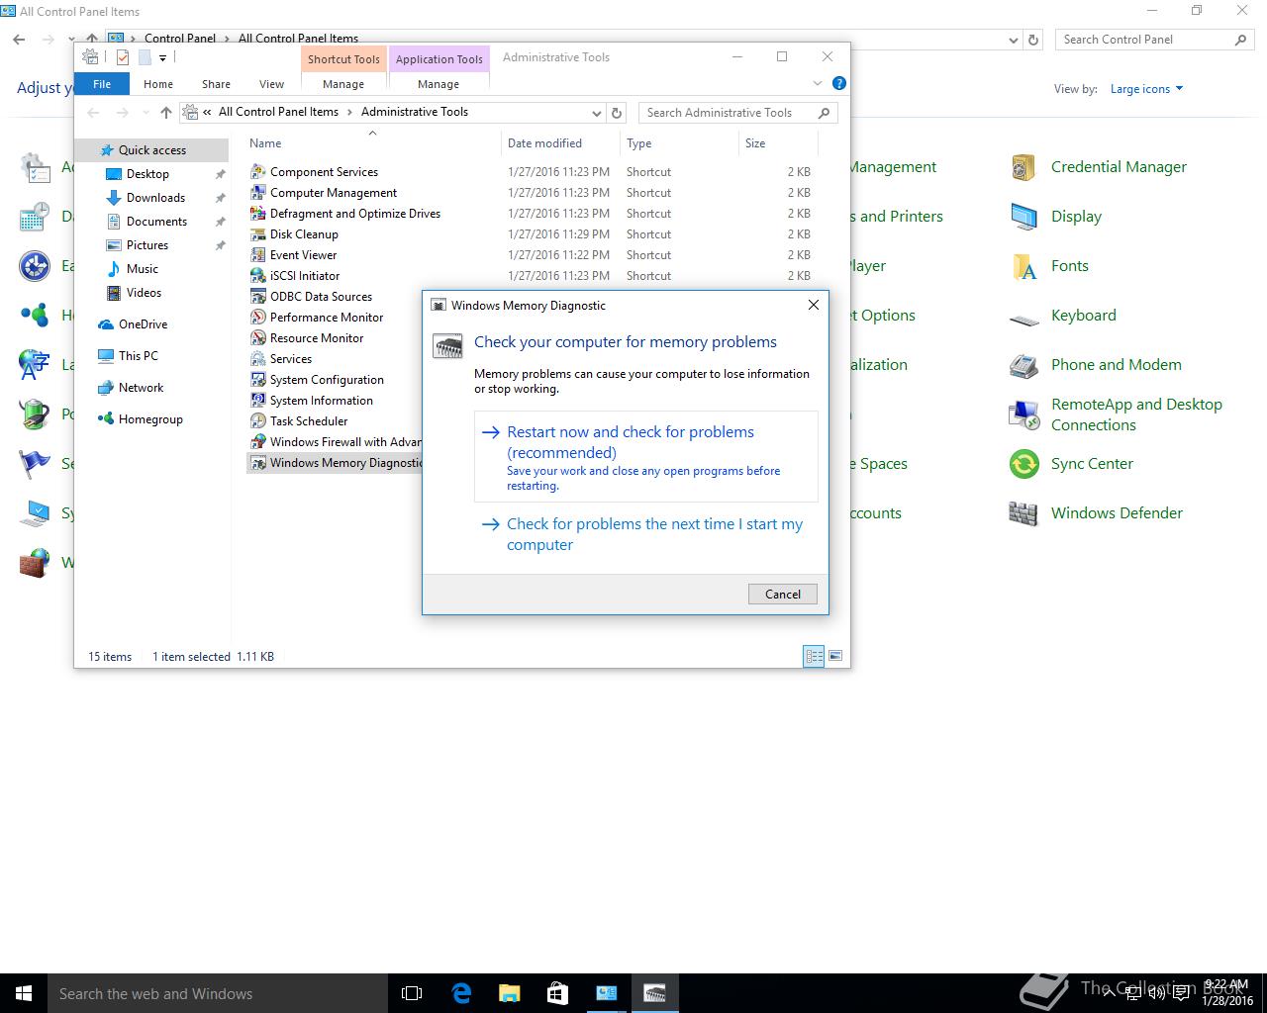This screenshot has width=1267, height=1013.
Task: Open Component Services shortcut icon
Action: (258, 172)
